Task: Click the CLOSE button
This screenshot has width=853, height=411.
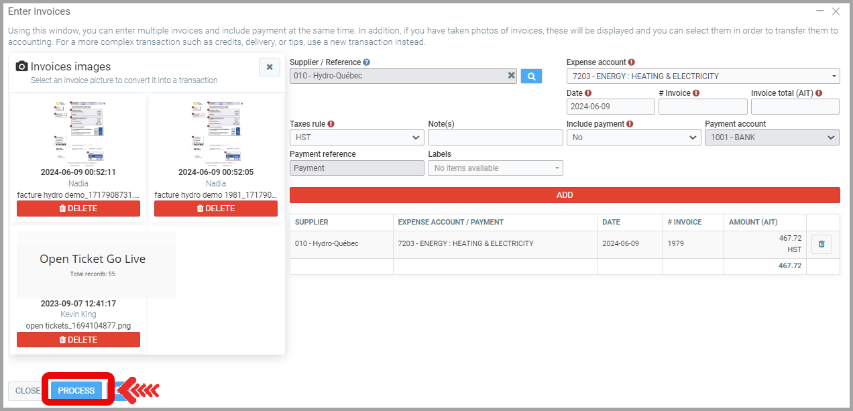Action: [27, 391]
